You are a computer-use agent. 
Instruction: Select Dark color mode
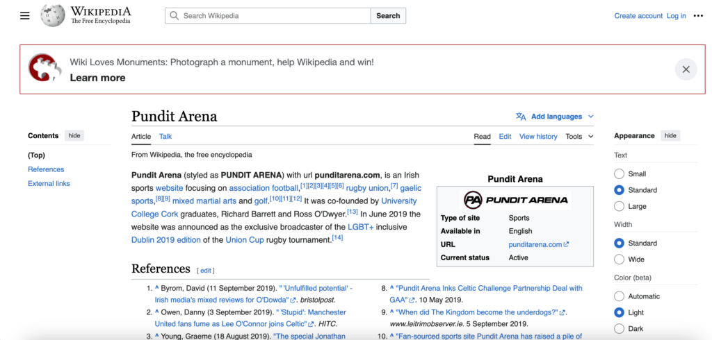619,329
